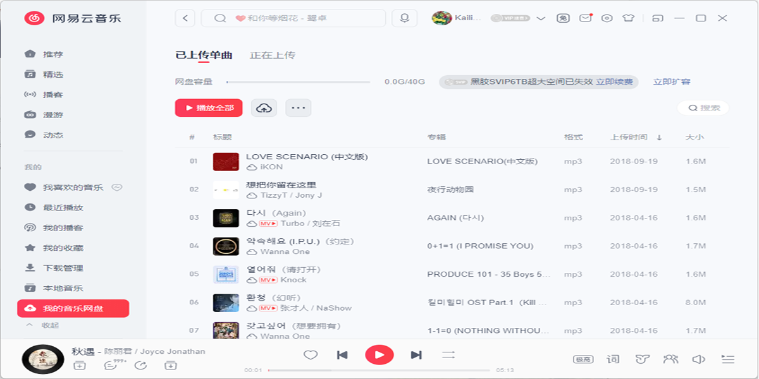Open the settings hexagon icon
This screenshot has height=379, width=759.
pyautogui.click(x=607, y=18)
